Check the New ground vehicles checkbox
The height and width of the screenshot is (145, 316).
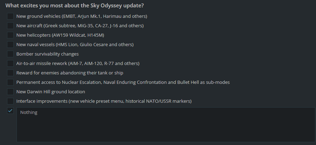[x=10, y=16]
